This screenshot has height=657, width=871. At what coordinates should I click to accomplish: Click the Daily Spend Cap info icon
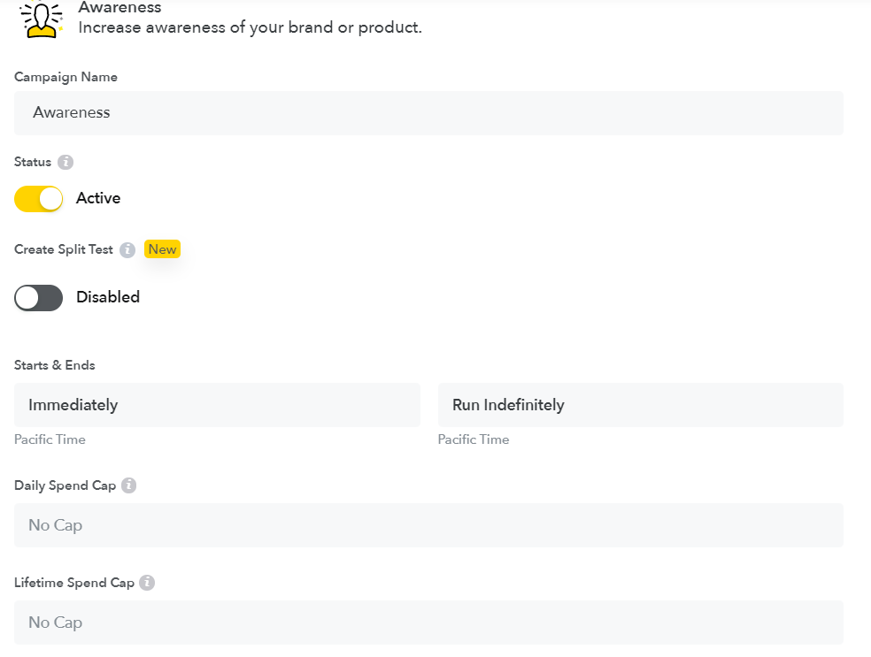pos(129,485)
